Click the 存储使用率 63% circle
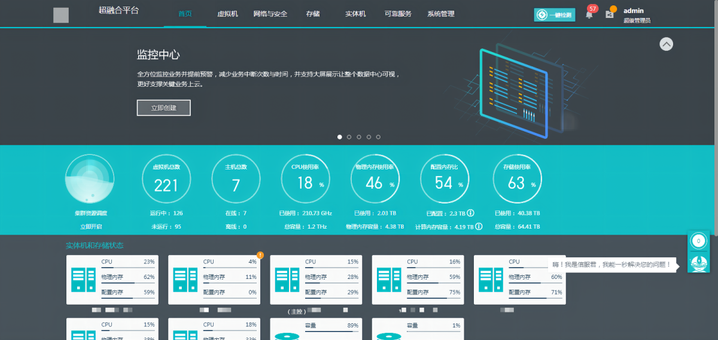The height and width of the screenshot is (340, 718). (517, 179)
